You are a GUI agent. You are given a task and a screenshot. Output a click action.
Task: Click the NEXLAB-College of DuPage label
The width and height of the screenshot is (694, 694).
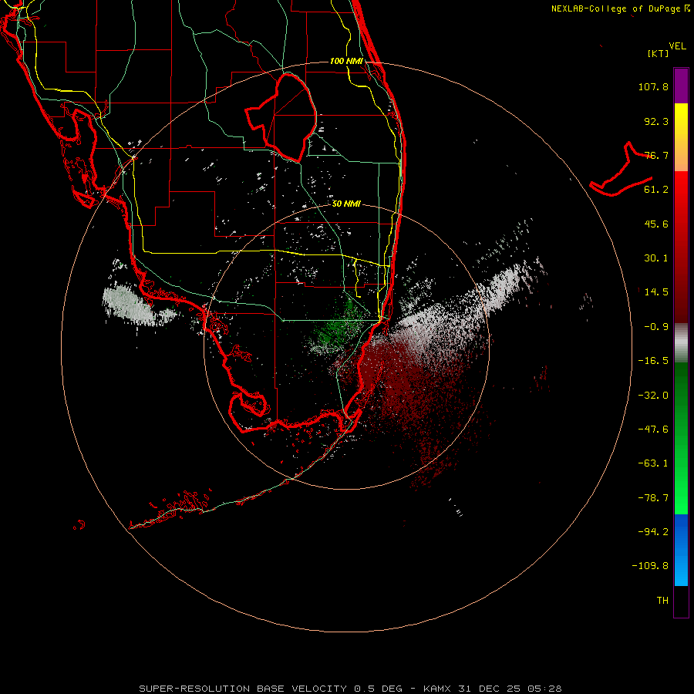point(620,8)
